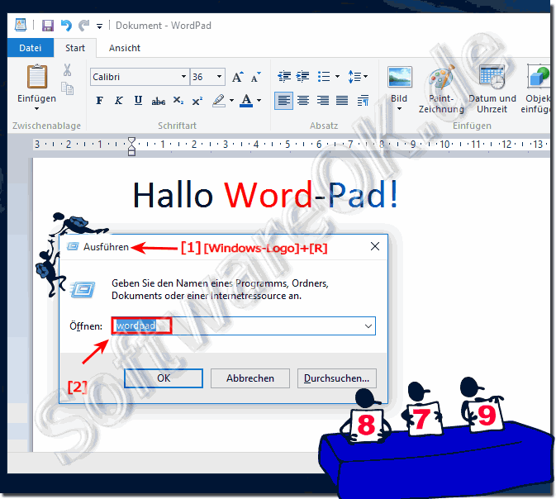Expand the Bild dropdown arrow

pos(399,109)
